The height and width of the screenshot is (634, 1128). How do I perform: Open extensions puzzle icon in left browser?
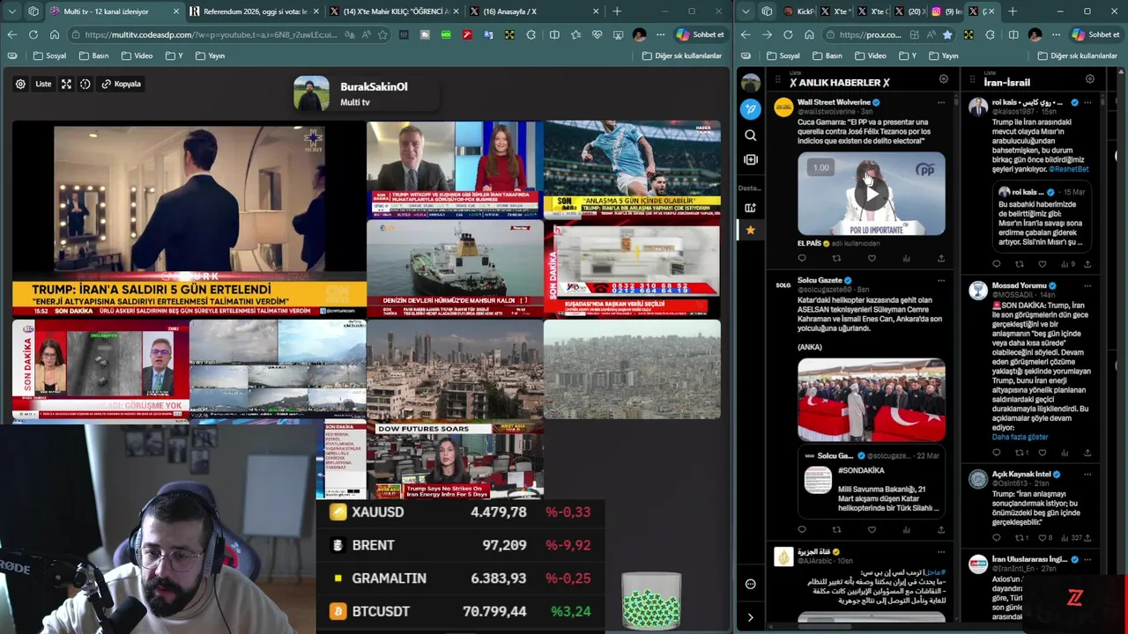(x=531, y=34)
